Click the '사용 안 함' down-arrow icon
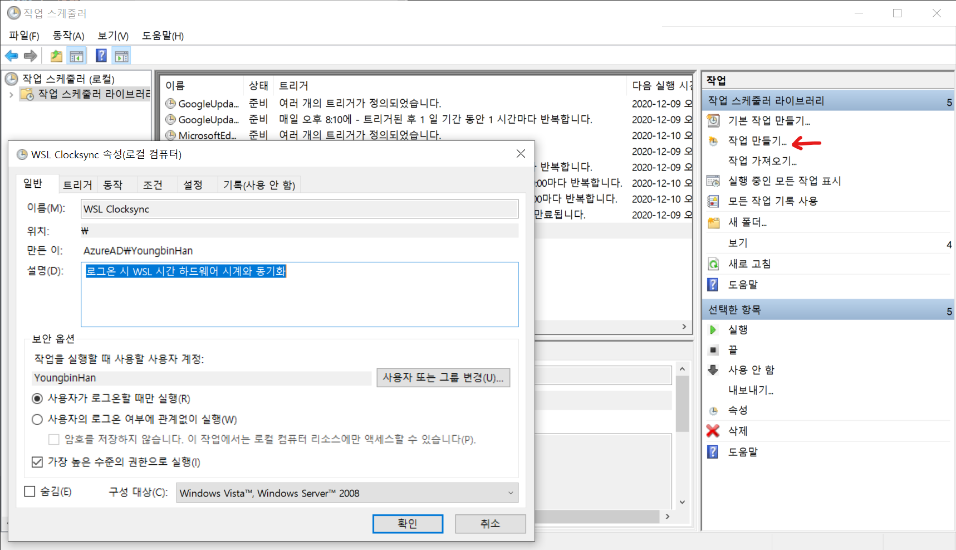The height and width of the screenshot is (550, 956). (x=713, y=370)
